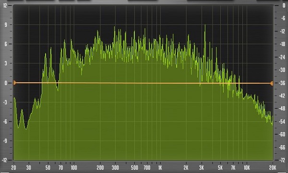288x173 pixels.
Task: Select the left orange EQ band handle
Action: 14,83
